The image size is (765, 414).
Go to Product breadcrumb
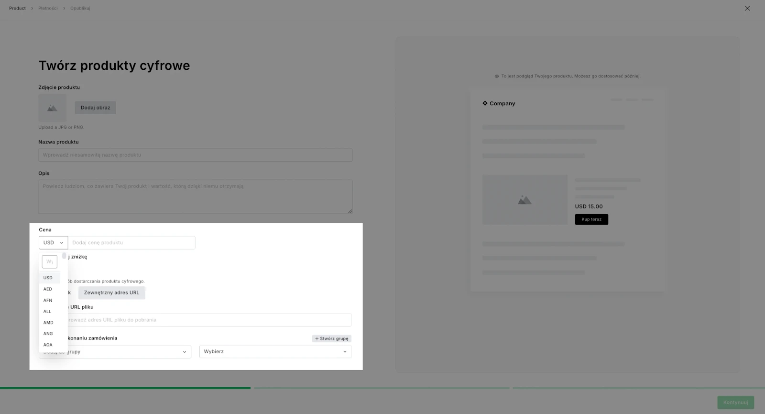pyautogui.click(x=18, y=8)
